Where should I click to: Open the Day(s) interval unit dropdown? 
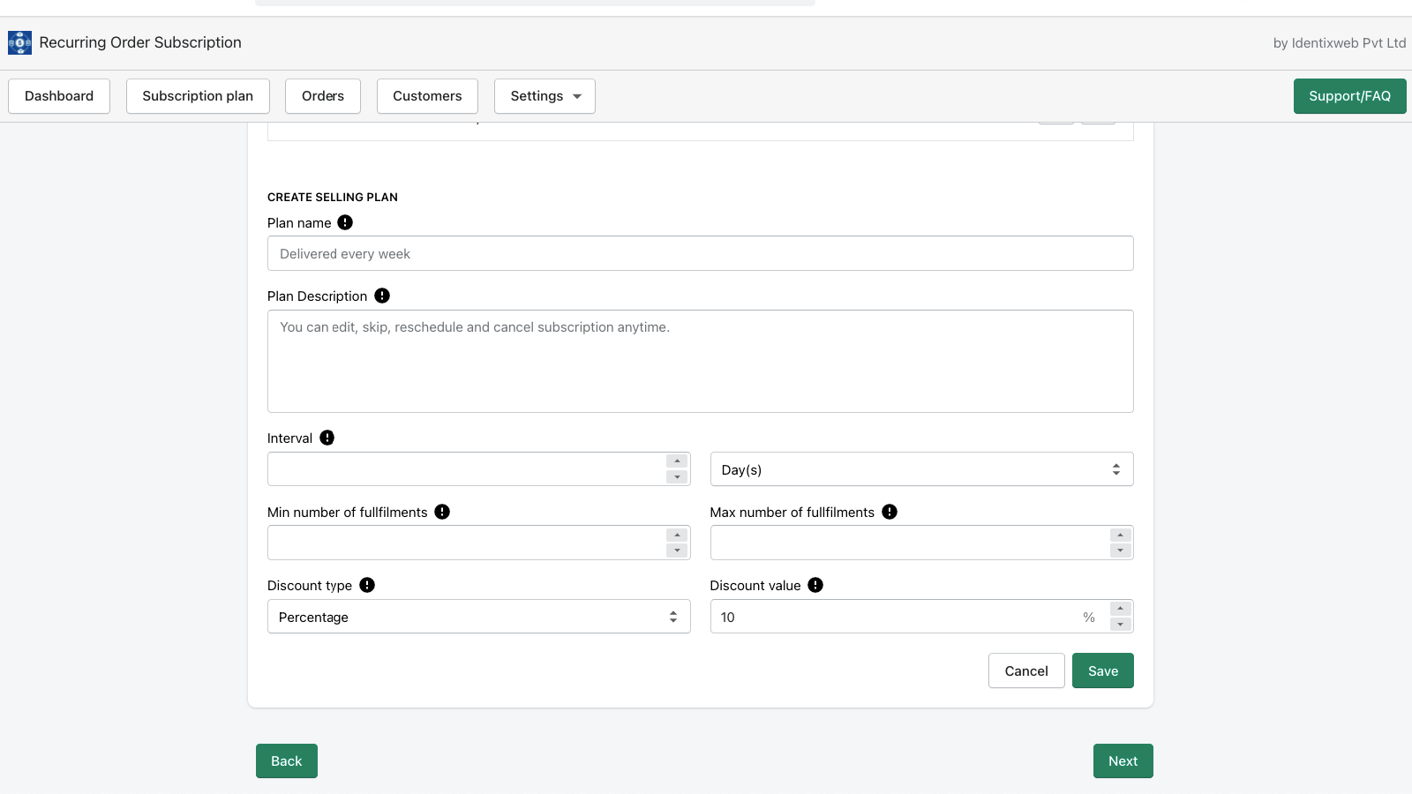(921, 469)
